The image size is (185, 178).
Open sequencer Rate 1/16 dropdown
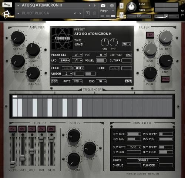point(77,81)
